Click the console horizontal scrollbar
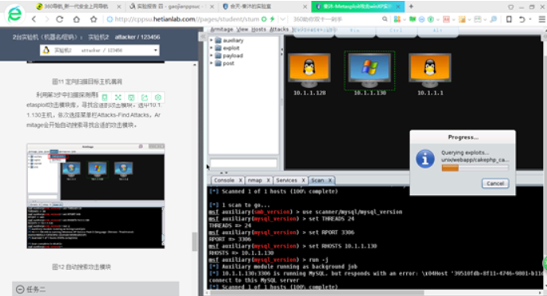Viewport: 547px width, 296px height. (317, 293)
